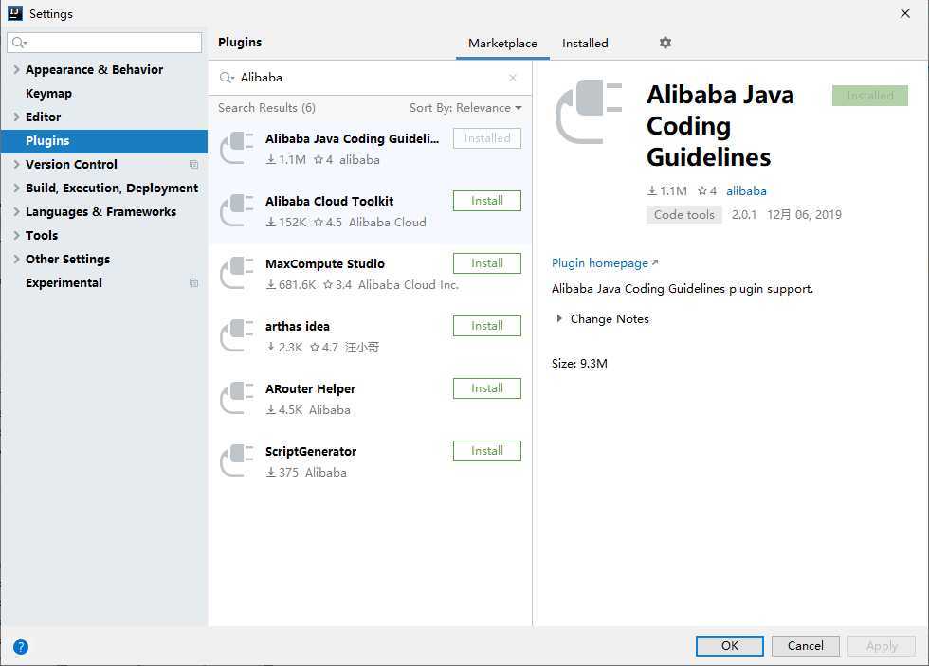Open the alibaba vendor link
The width and height of the screenshot is (929, 666).
coord(746,190)
